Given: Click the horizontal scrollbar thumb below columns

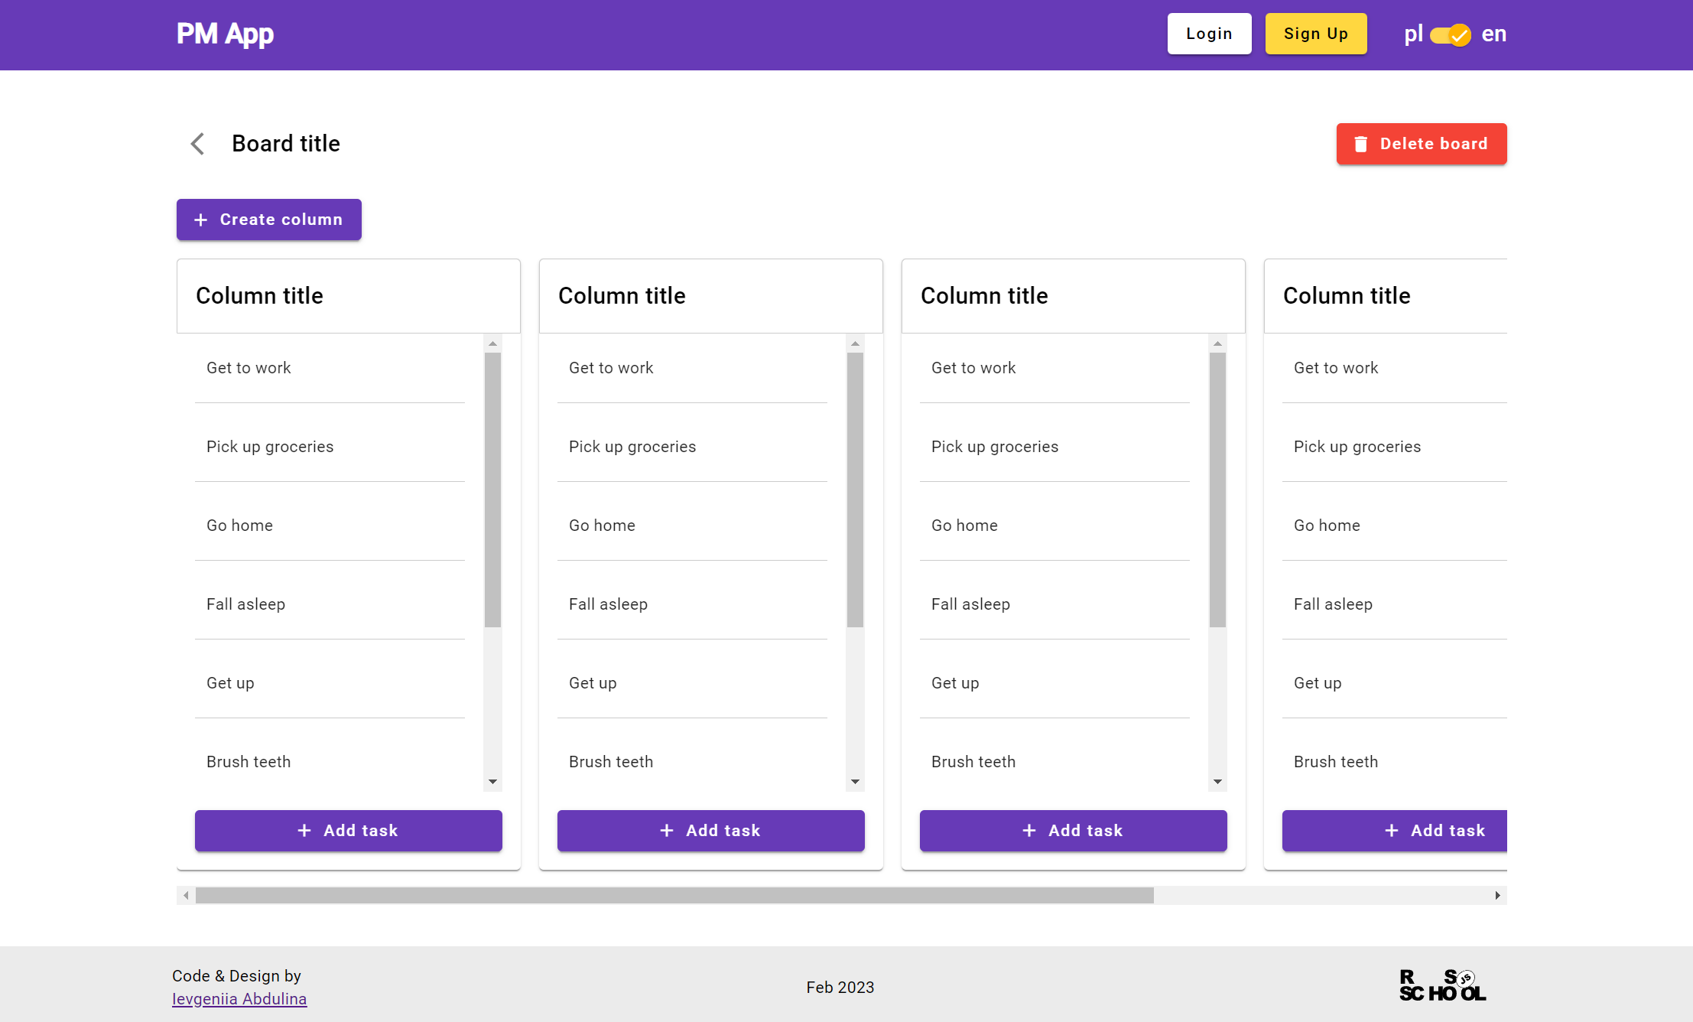Looking at the screenshot, I should [x=673, y=895].
